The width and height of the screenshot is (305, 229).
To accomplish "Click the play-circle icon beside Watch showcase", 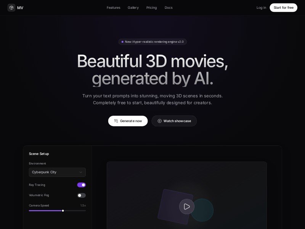I will pos(159,121).
